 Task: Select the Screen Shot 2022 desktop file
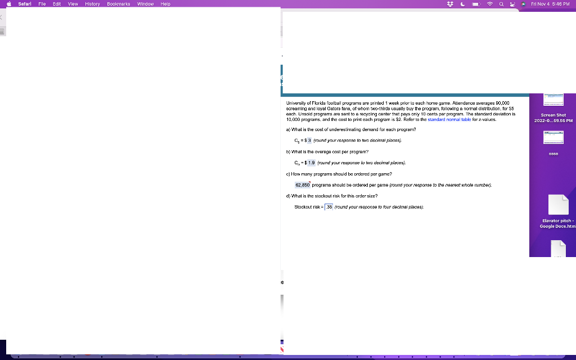(x=553, y=109)
